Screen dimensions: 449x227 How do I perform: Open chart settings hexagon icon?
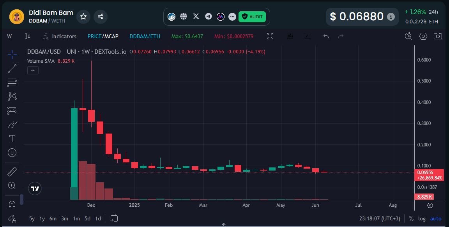(x=423, y=36)
